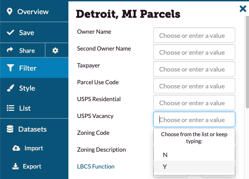Open the Parcel Use Code dropdown
The image size is (249, 179).
194,86
